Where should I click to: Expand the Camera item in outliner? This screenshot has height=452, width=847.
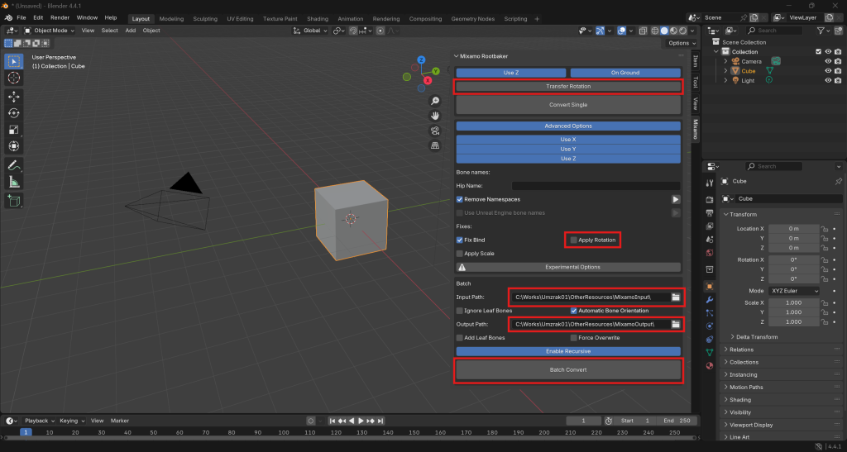tap(726, 61)
